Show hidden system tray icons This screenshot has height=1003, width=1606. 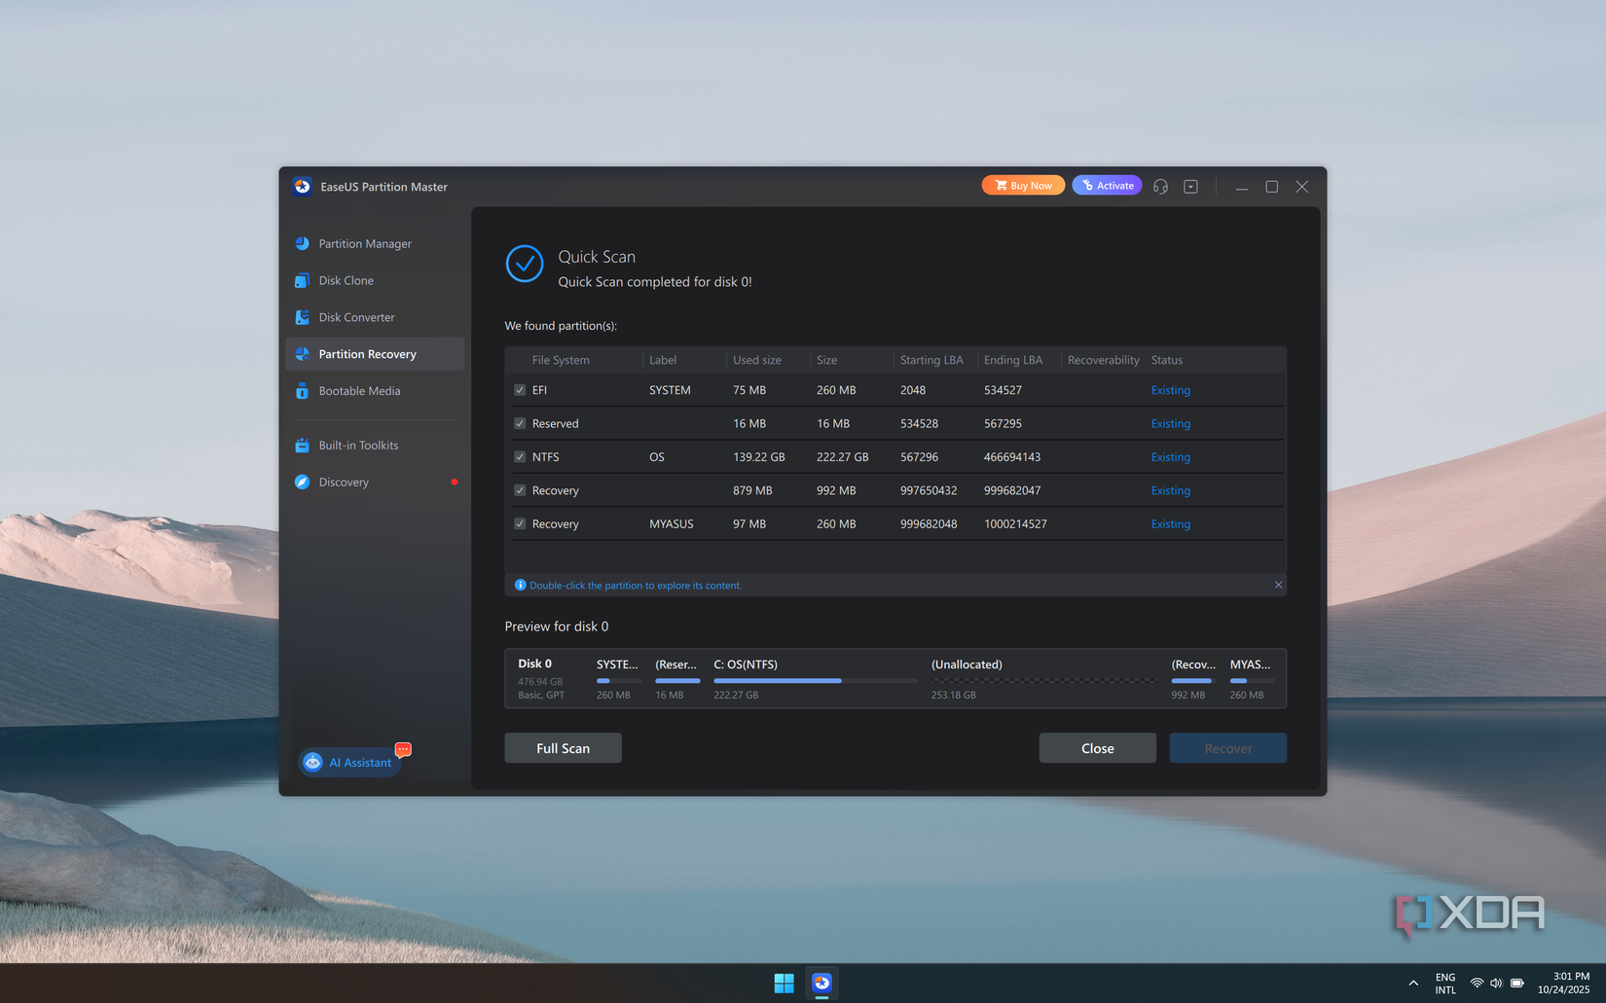pos(1413,983)
